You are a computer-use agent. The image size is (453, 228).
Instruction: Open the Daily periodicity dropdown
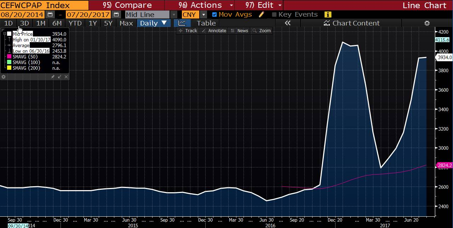tap(154, 23)
